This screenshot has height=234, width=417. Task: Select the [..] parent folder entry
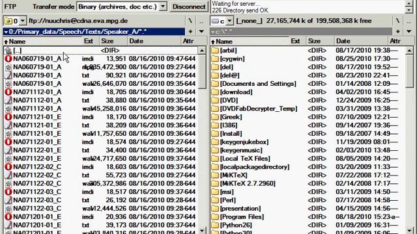point(100,51)
